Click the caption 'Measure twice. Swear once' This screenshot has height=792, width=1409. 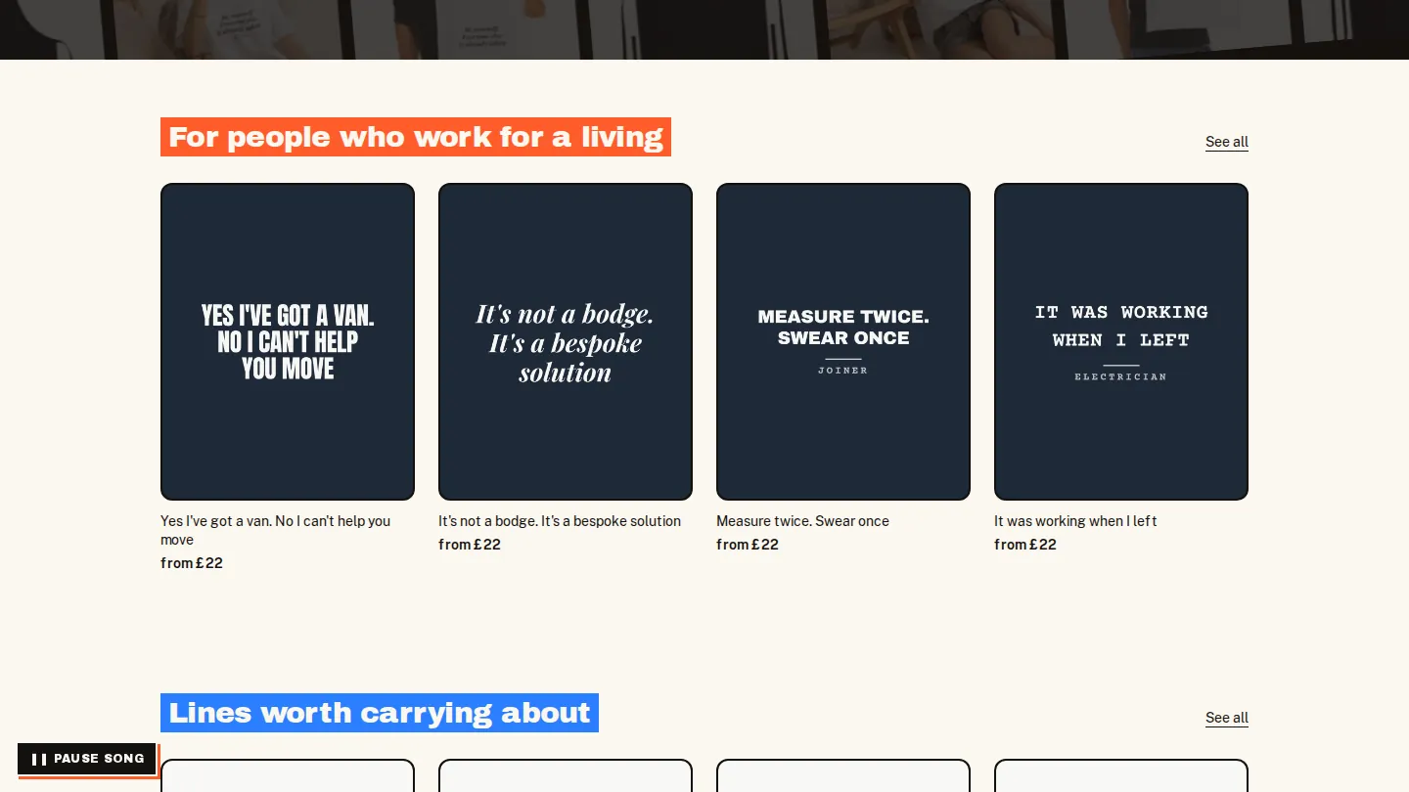coord(802,521)
